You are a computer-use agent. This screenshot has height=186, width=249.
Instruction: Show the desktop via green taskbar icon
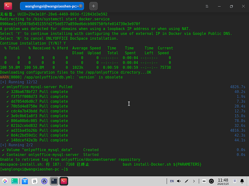tap(15, 181)
